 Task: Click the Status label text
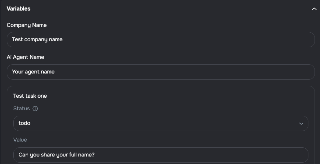[x=21, y=109]
